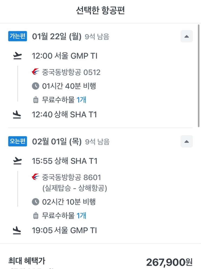Click the landing plane icon at 12:40 상해 SHA
The image size is (201, 269).
pyautogui.click(x=17, y=115)
